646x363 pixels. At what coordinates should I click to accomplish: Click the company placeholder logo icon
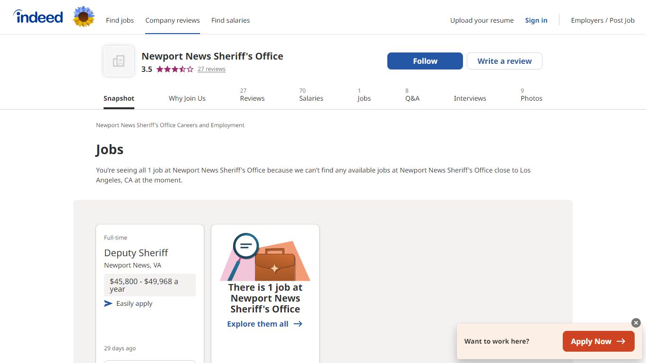pos(119,61)
